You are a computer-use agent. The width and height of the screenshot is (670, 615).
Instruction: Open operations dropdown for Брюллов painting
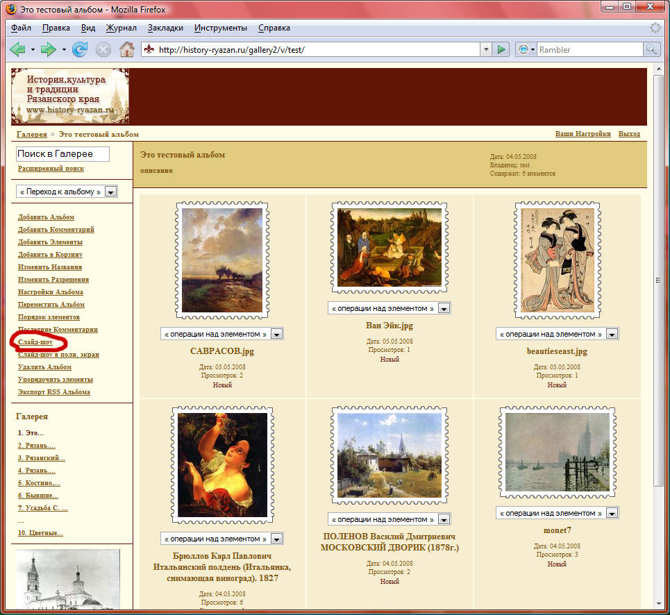221,539
